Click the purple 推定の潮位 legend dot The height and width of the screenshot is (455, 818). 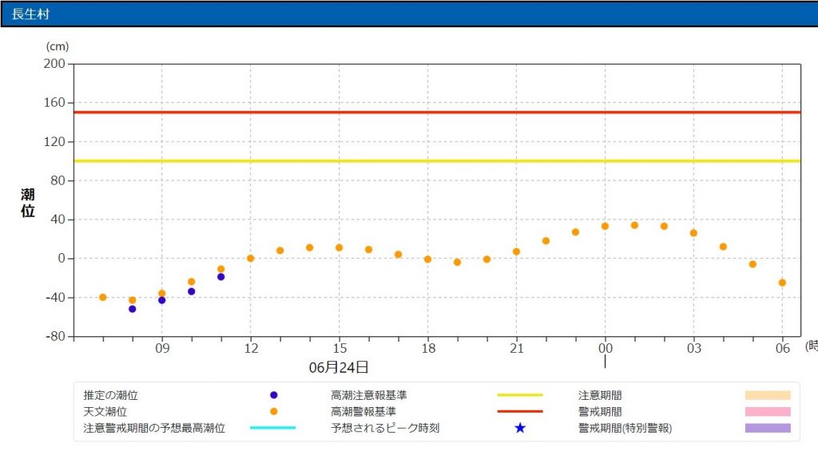(273, 395)
